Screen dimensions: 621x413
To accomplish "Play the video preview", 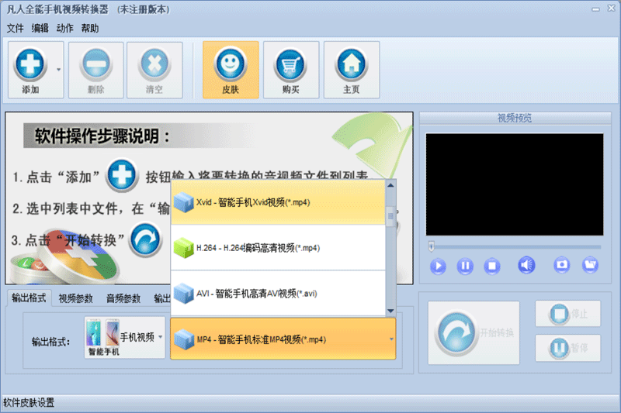I will tap(438, 266).
